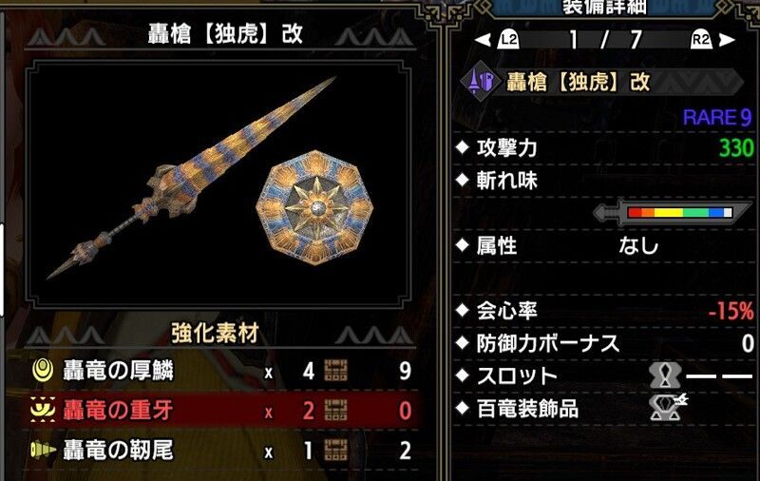The width and height of the screenshot is (760, 481).
Task: Click the item box icon beside 轟竜の厚鱗
Action: [335, 371]
